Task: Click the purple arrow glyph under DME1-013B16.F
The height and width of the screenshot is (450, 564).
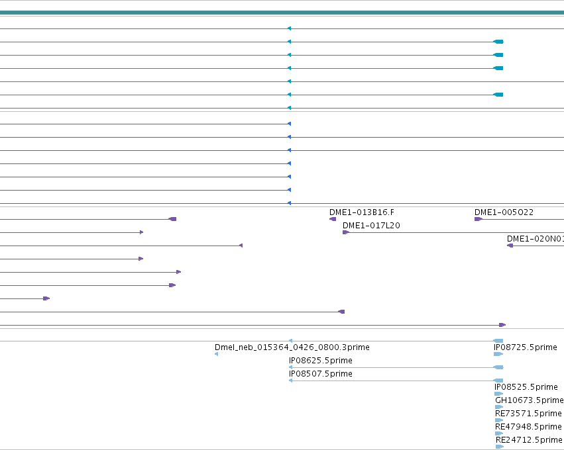Action: 333,219
